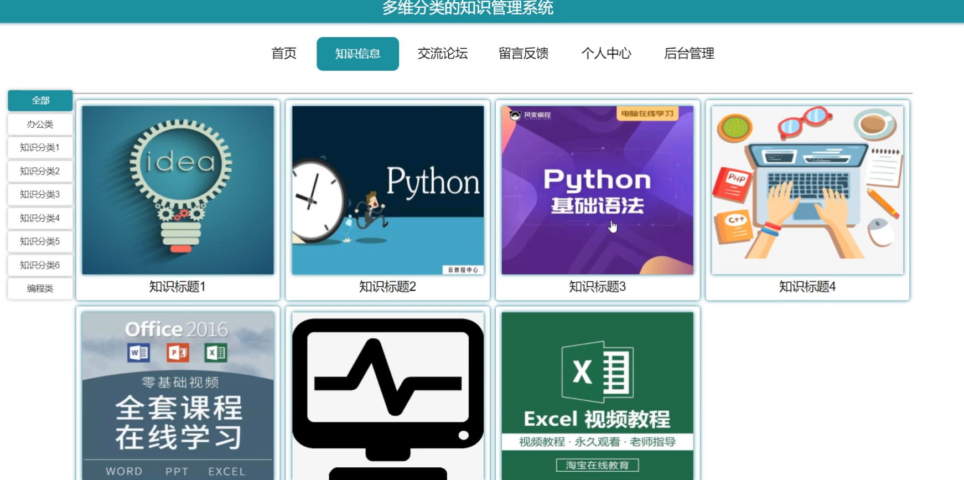The image size is (964, 480).
Task: Open 个人中心 in the navigation
Action: coord(606,54)
